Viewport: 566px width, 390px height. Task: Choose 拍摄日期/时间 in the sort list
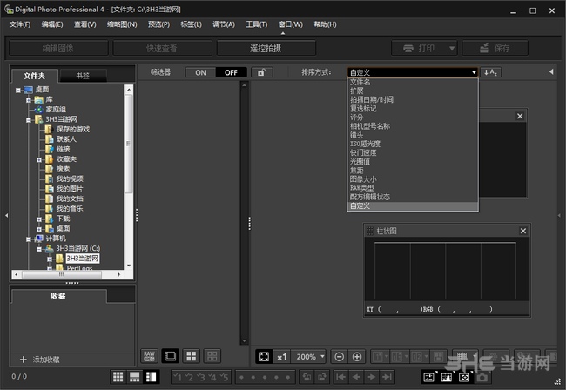pos(413,99)
